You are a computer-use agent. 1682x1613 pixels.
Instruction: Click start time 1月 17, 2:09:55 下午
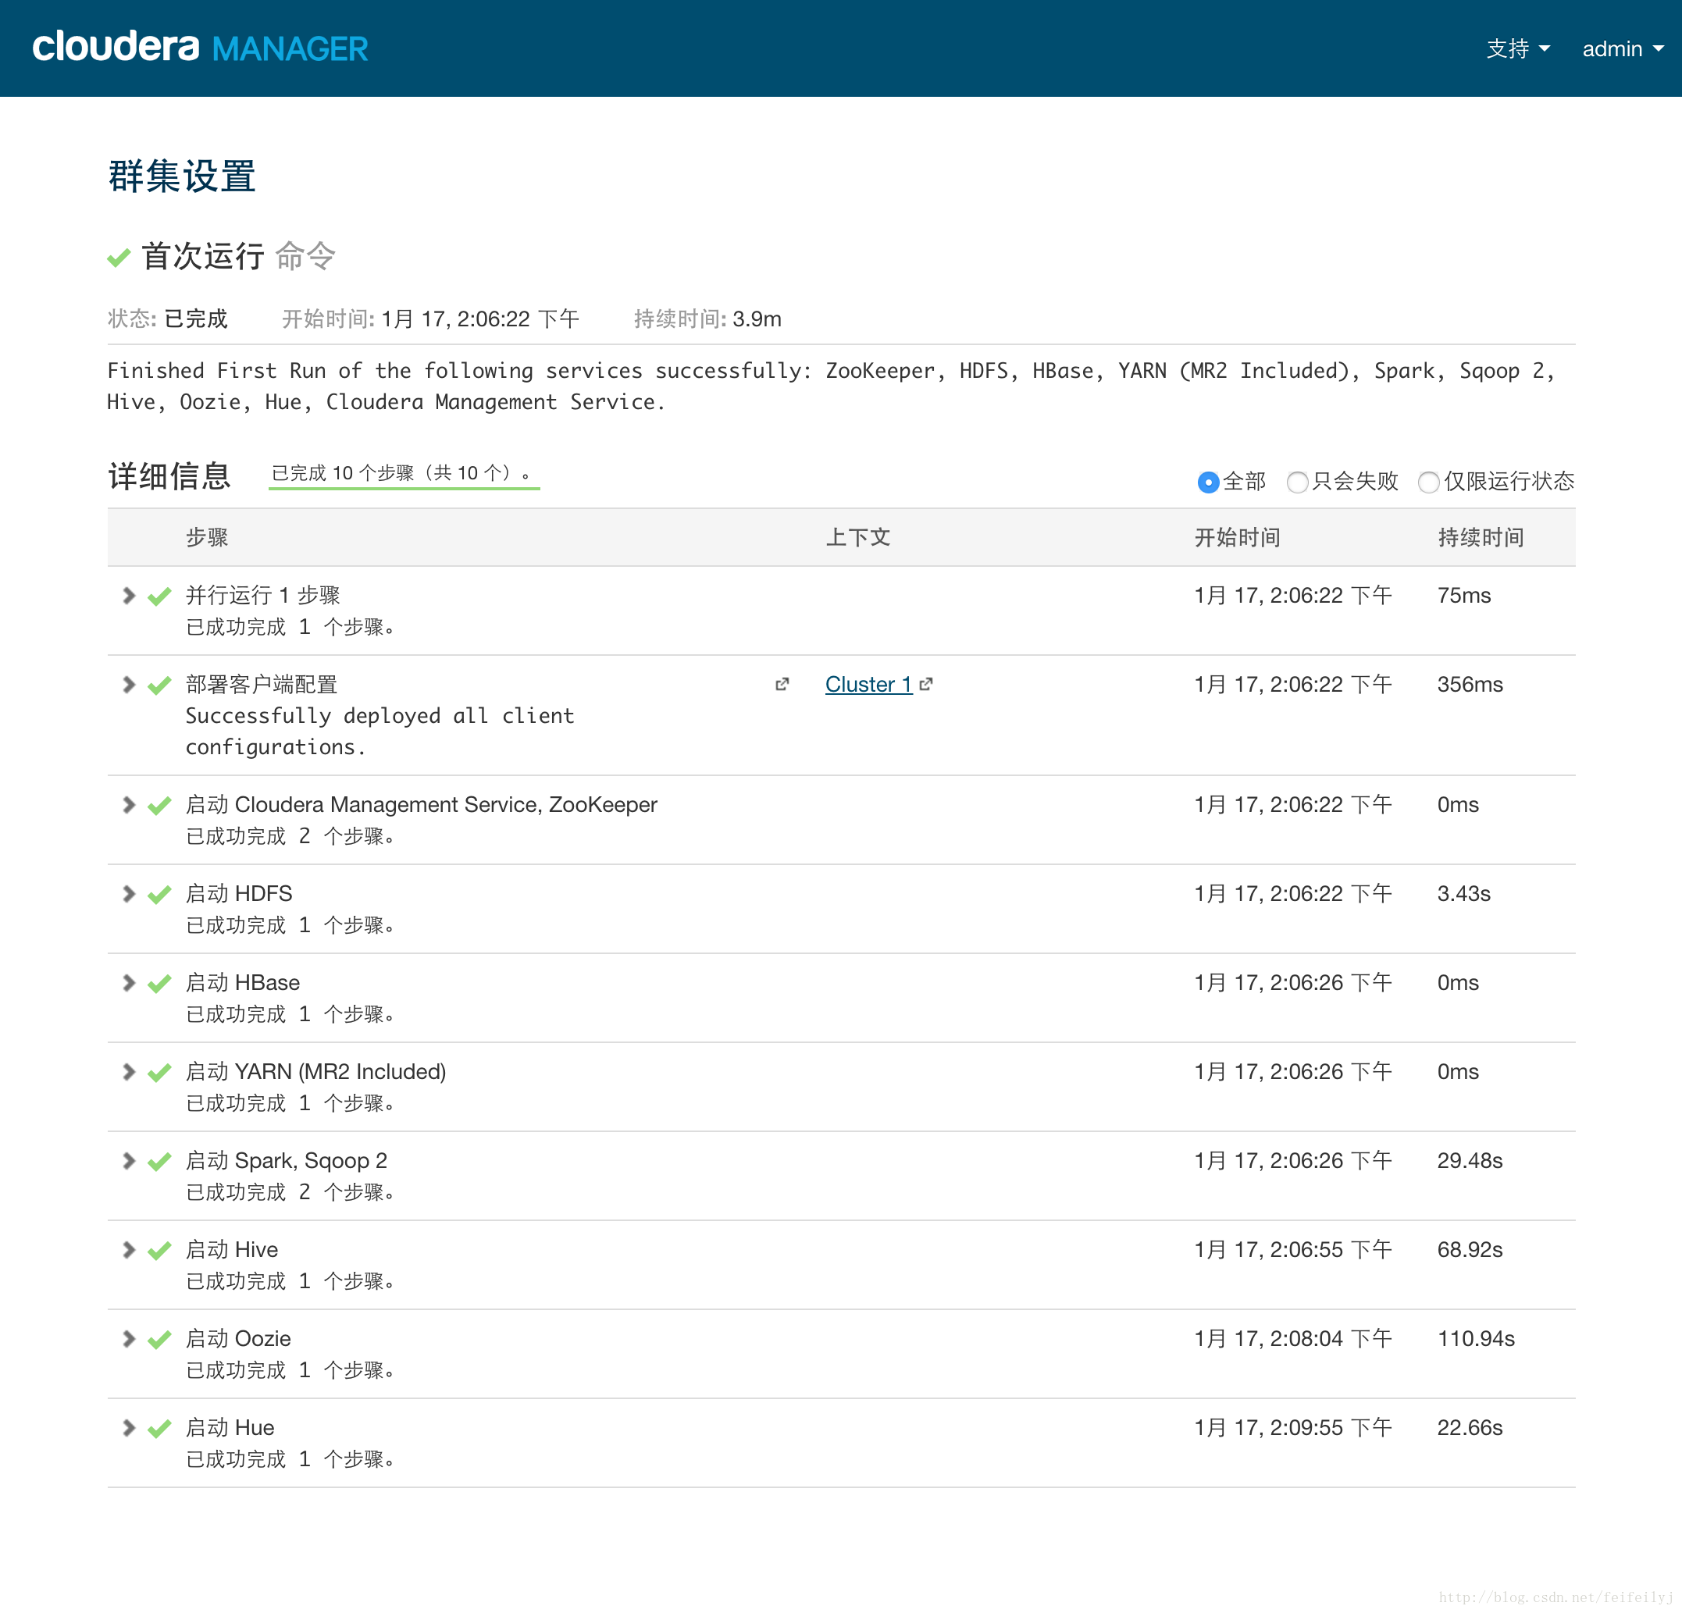[1293, 1428]
